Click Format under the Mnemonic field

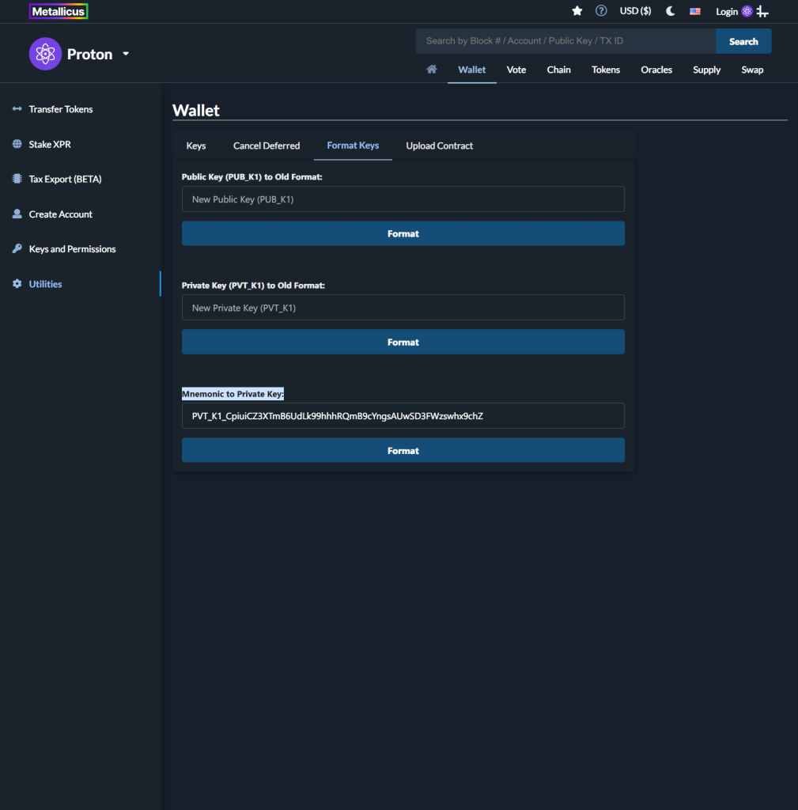pyautogui.click(x=403, y=450)
